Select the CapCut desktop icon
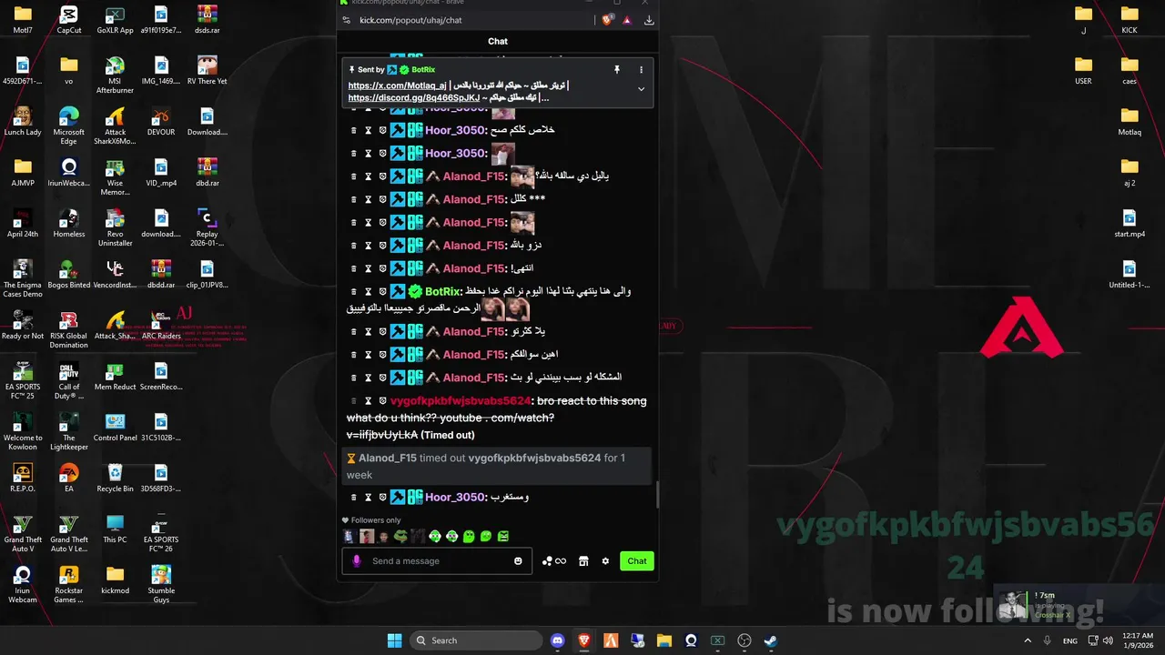The image size is (1165, 655). click(69, 20)
